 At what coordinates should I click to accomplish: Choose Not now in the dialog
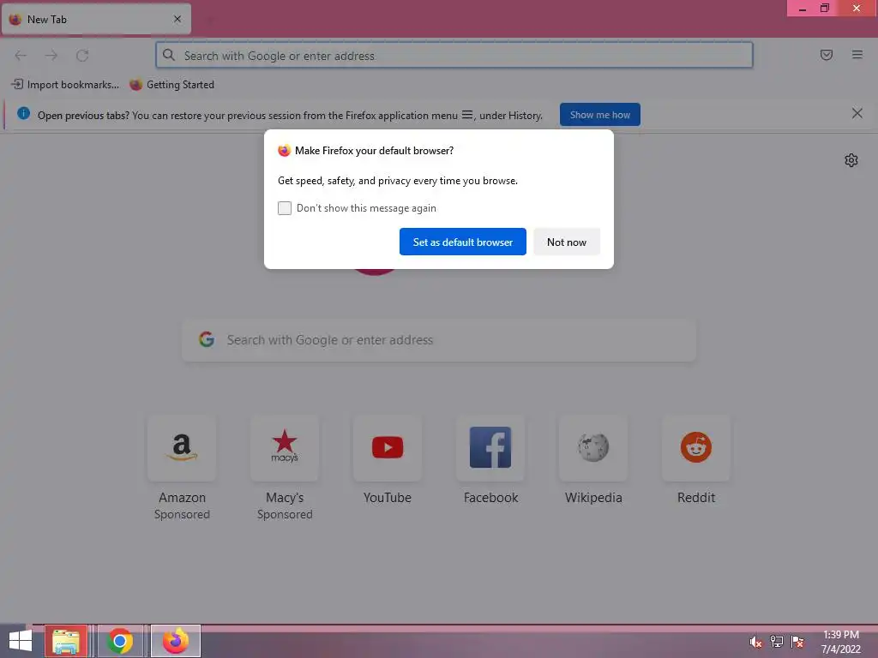(x=567, y=242)
